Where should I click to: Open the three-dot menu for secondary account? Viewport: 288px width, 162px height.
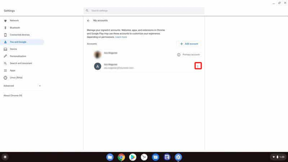point(198,66)
